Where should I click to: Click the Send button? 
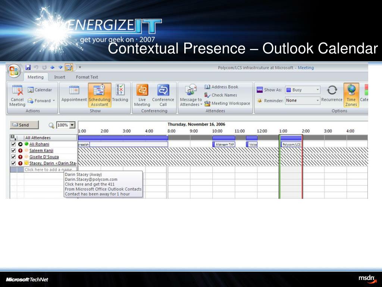click(24, 125)
